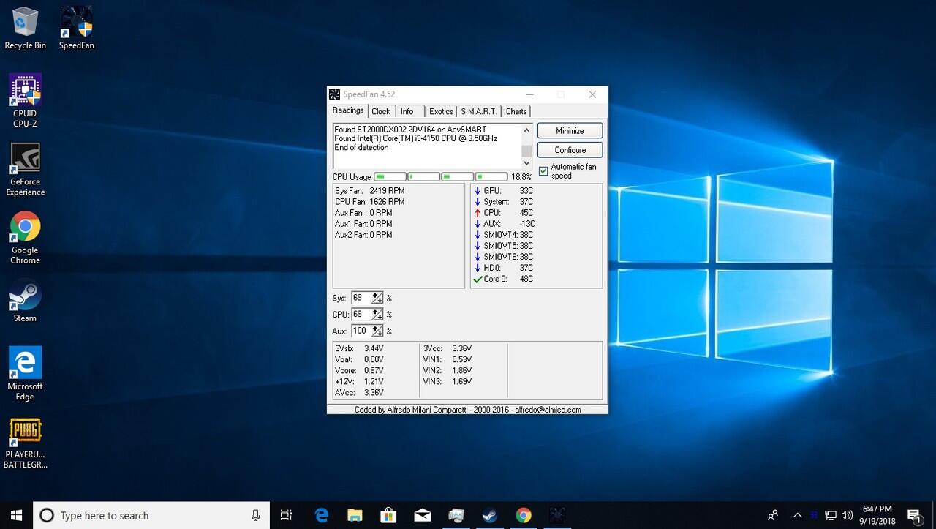Open Microsoft Store from the taskbar
The image size is (936, 529).
tap(388, 515)
